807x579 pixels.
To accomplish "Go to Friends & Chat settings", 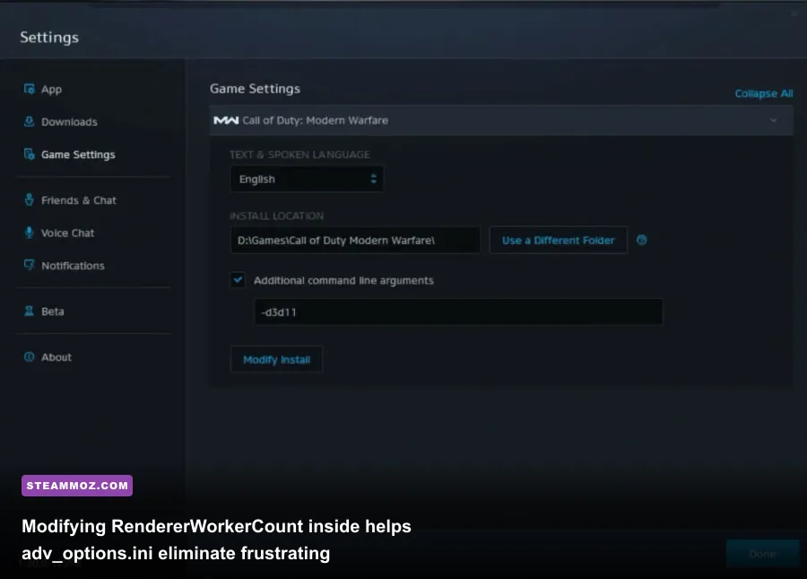I will coord(78,200).
